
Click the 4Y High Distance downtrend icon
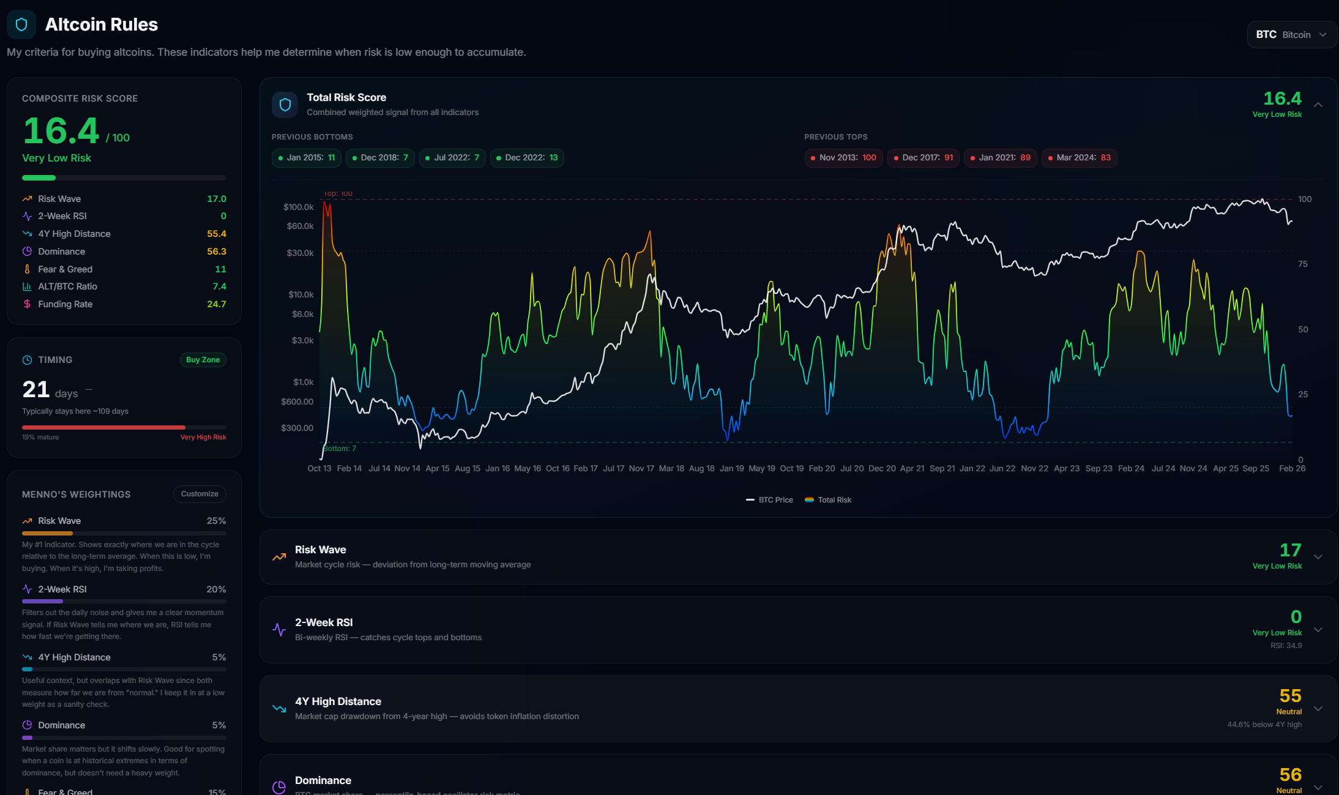(x=27, y=233)
